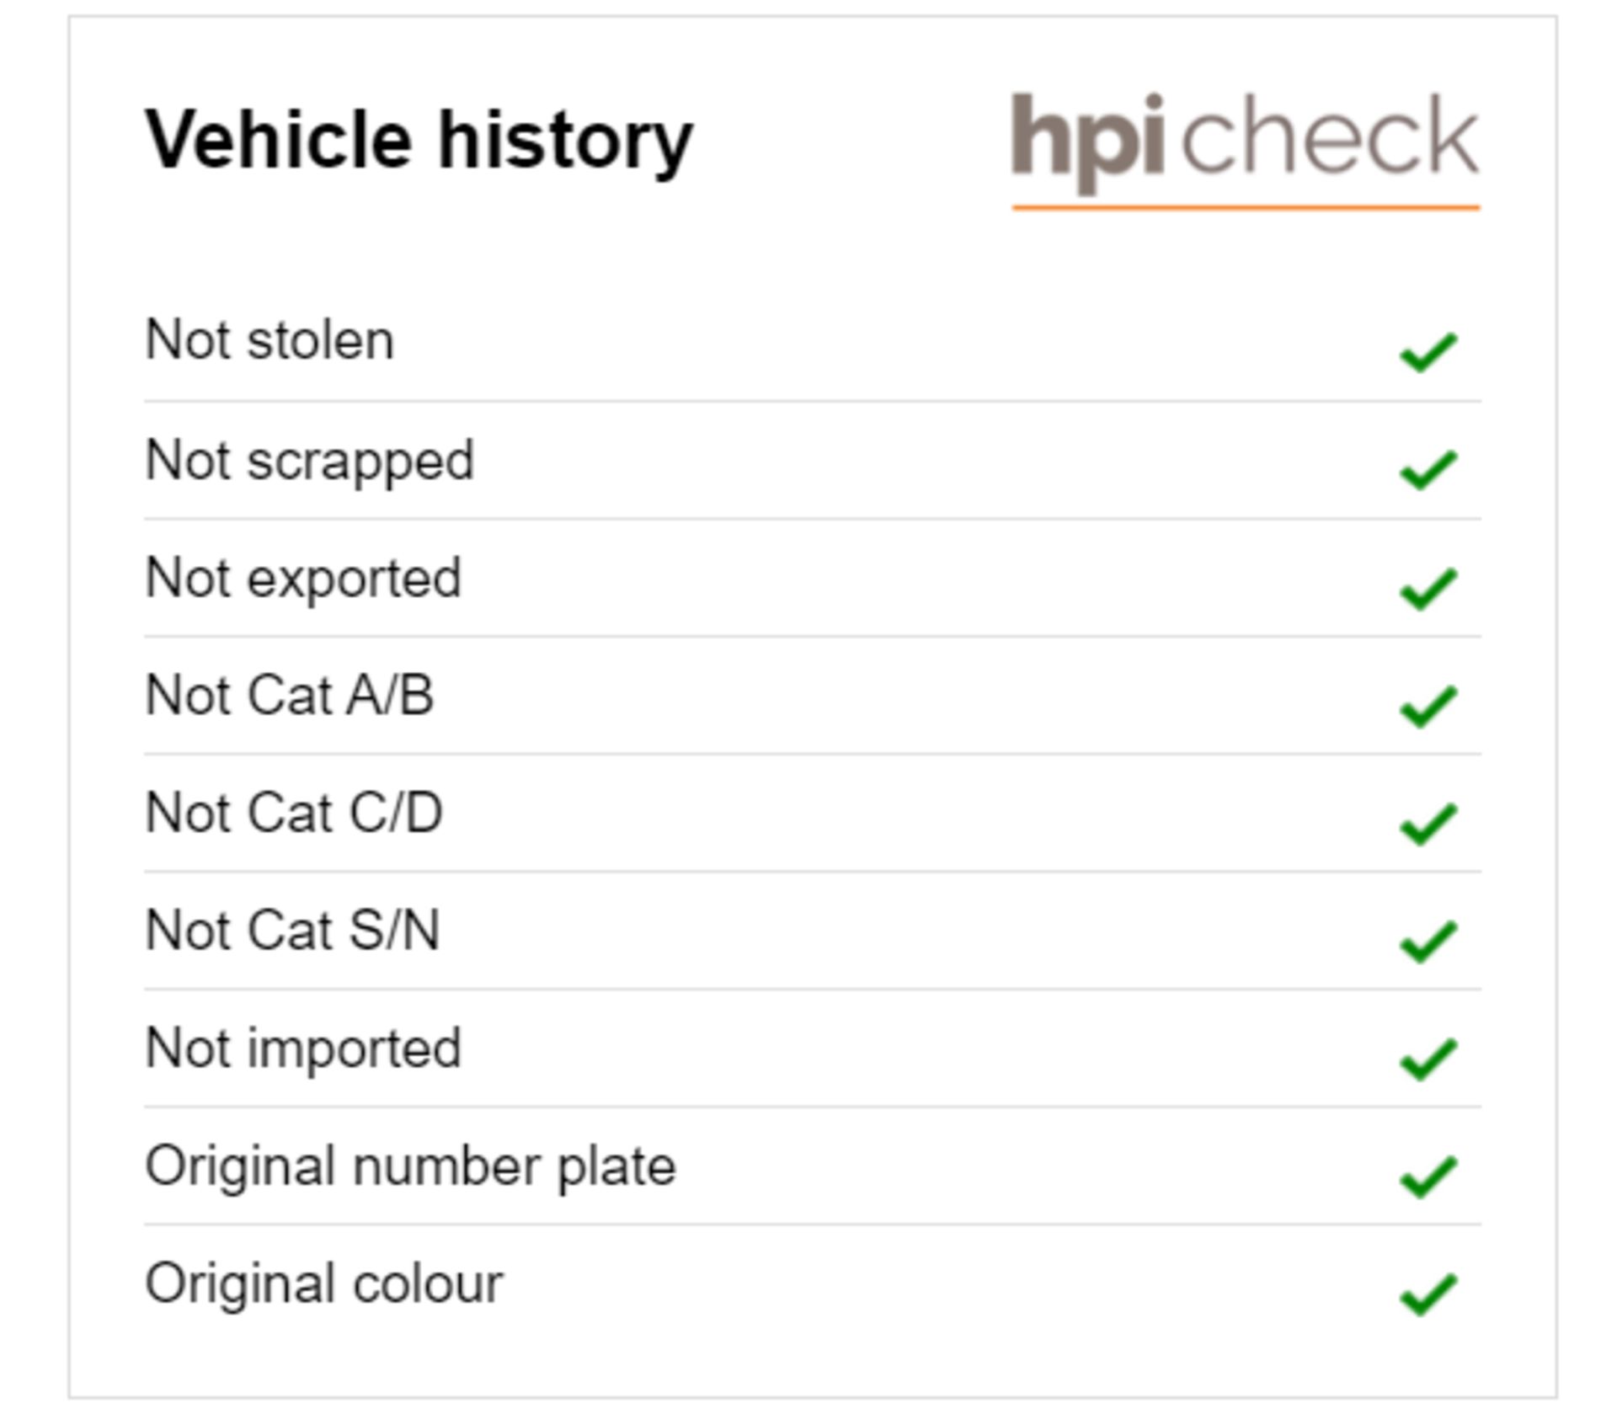Click the Not Cat C/D text
The width and height of the screenshot is (1617, 1414).
point(294,814)
